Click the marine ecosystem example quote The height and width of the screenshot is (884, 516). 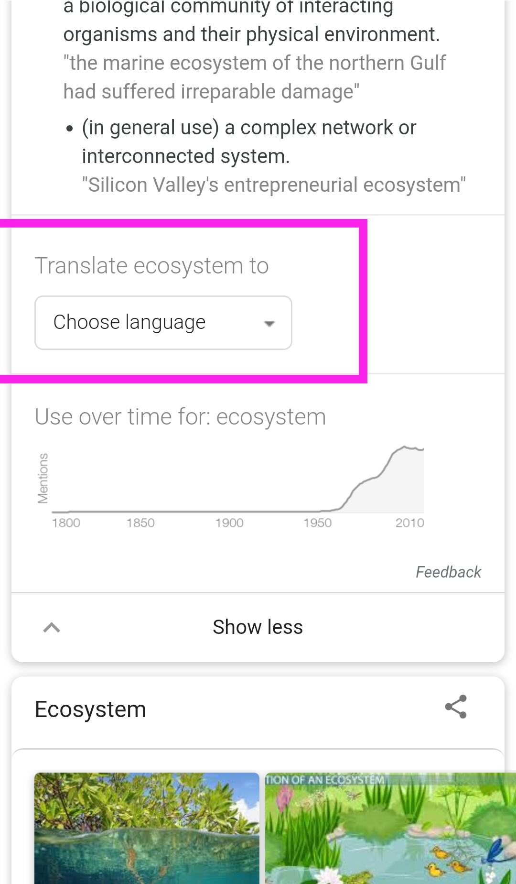pos(255,76)
